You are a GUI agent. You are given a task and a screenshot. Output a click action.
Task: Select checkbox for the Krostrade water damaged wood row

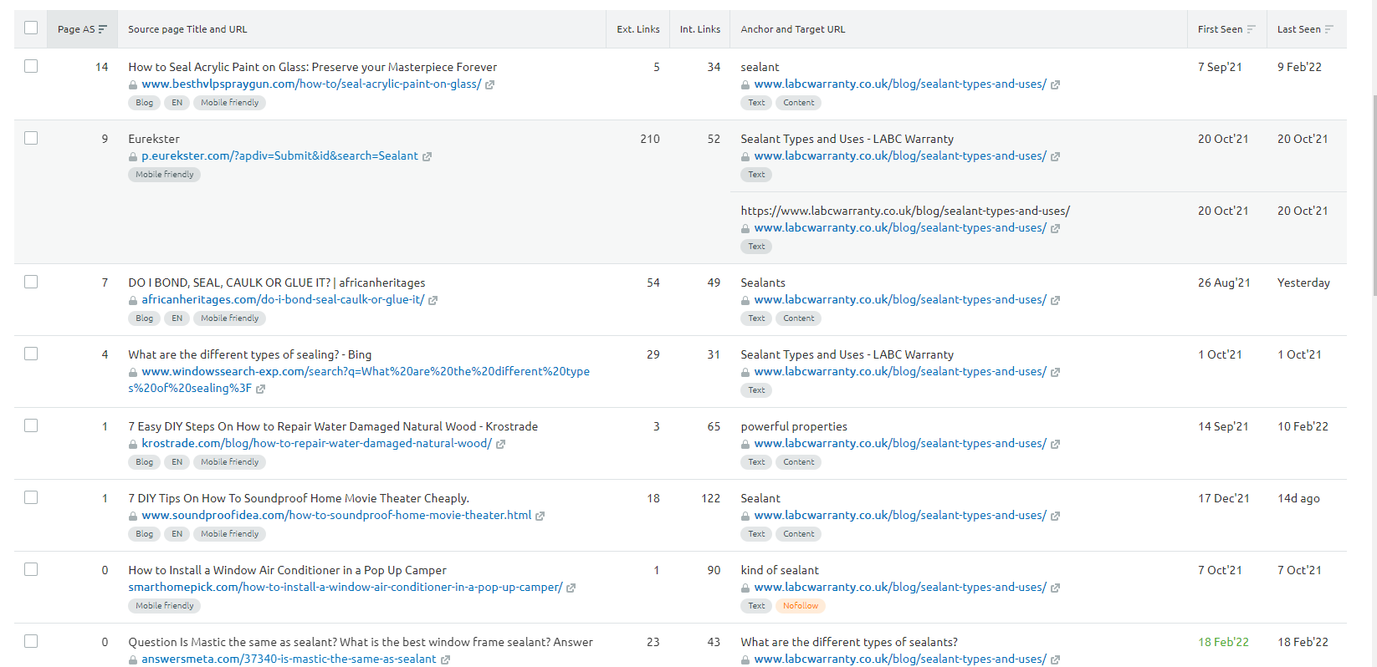coord(31,425)
